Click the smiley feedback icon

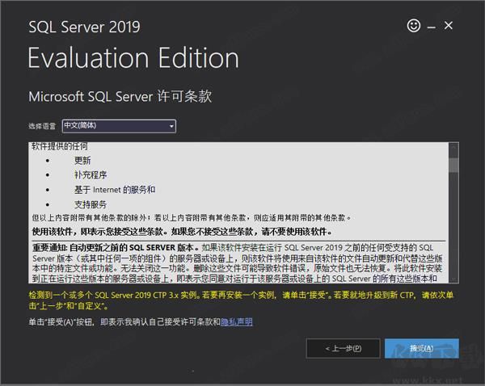point(414,25)
